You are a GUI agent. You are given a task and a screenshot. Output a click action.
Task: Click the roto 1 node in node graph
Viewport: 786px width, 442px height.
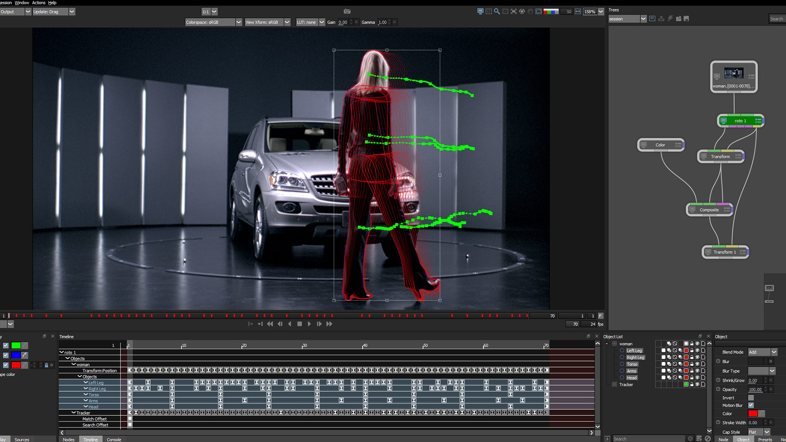pyautogui.click(x=740, y=120)
